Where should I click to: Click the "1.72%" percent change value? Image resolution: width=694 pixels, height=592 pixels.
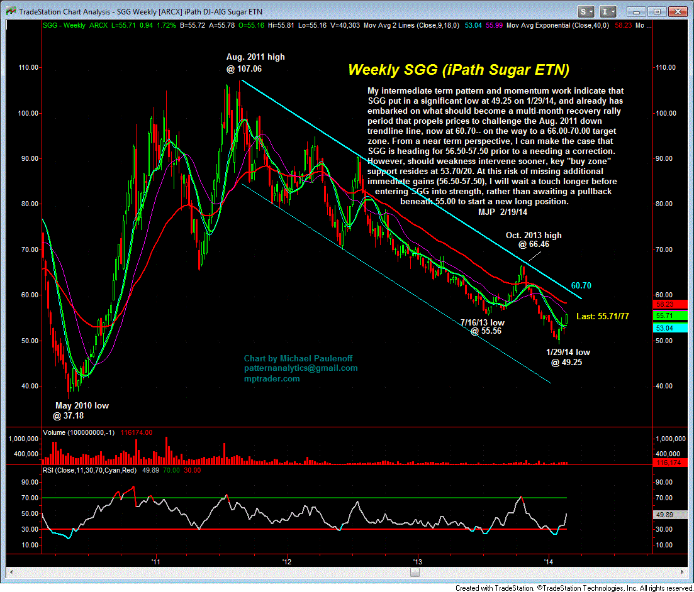pos(166,26)
